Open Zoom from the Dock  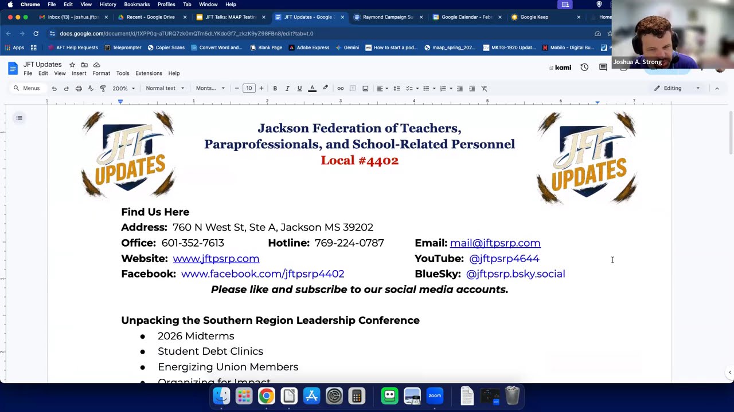click(435, 395)
